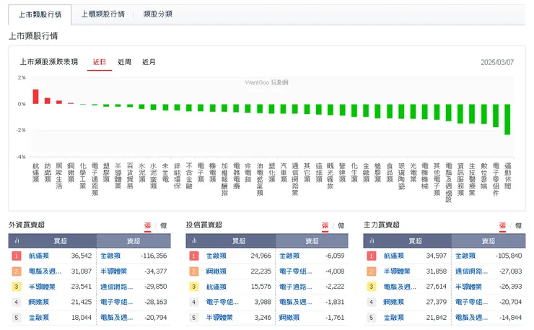Viewport: 534px width, 330px height.
Task: Open 電子零組... in 主力 賣超 list
Action: [x=472, y=302]
